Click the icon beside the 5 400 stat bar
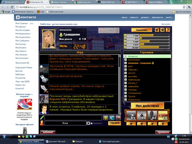This screenshot has width=192, height=144. tap(125, 42)
